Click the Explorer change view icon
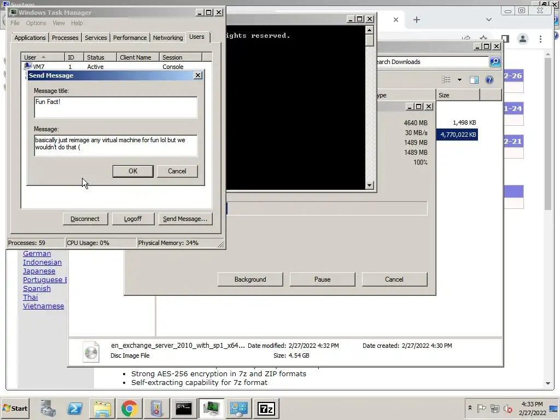 tap(446, 80)
